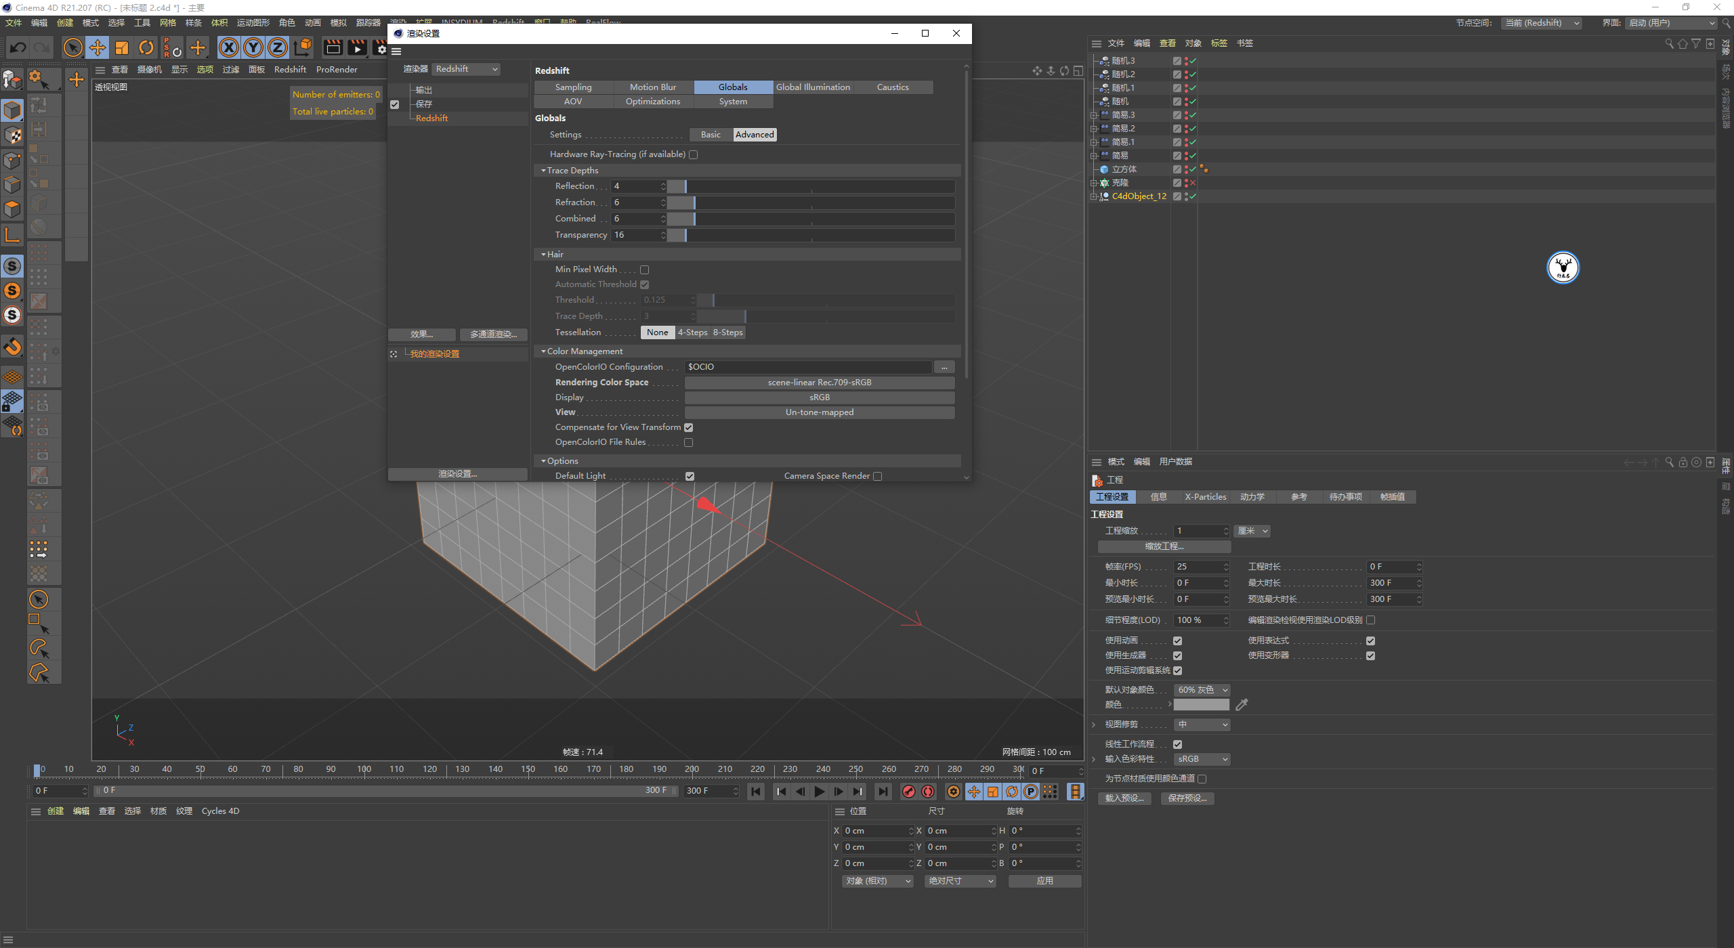
Task: Click the Scale tool icon
Action: click(x=123, y=48)
